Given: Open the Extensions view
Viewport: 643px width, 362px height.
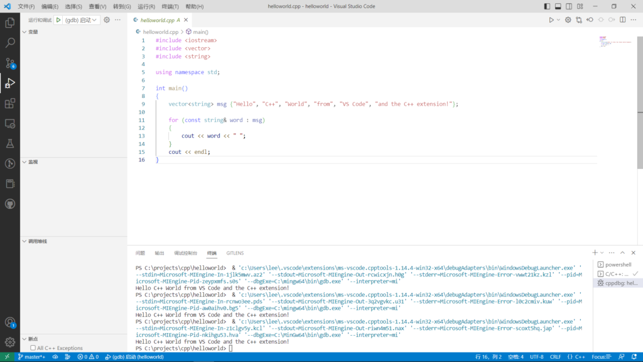Looking at the screenshot, I should pyautogui.click(x=10, y=104).
